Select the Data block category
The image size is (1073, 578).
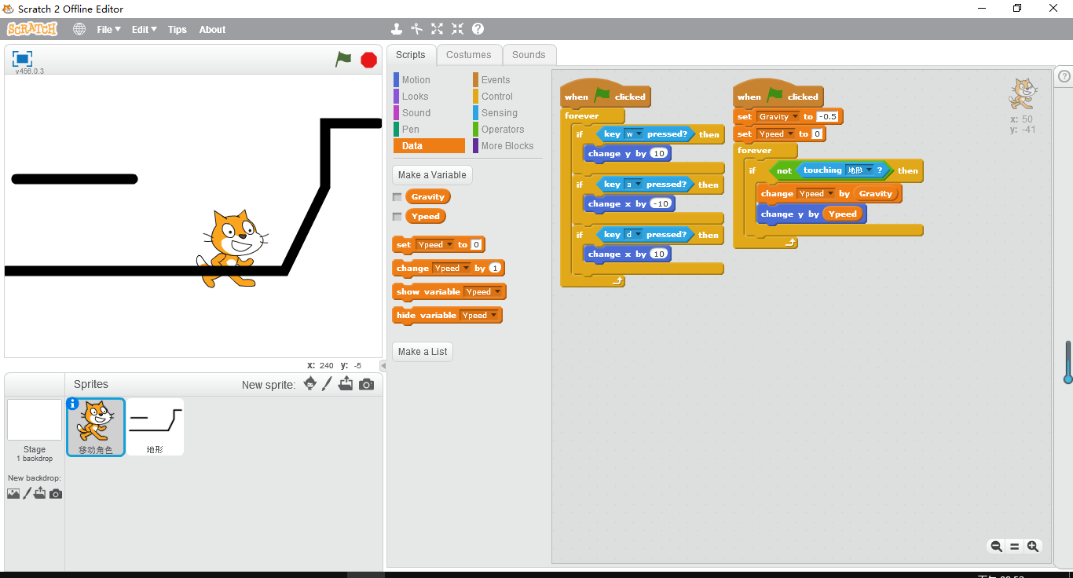(429, 146)
